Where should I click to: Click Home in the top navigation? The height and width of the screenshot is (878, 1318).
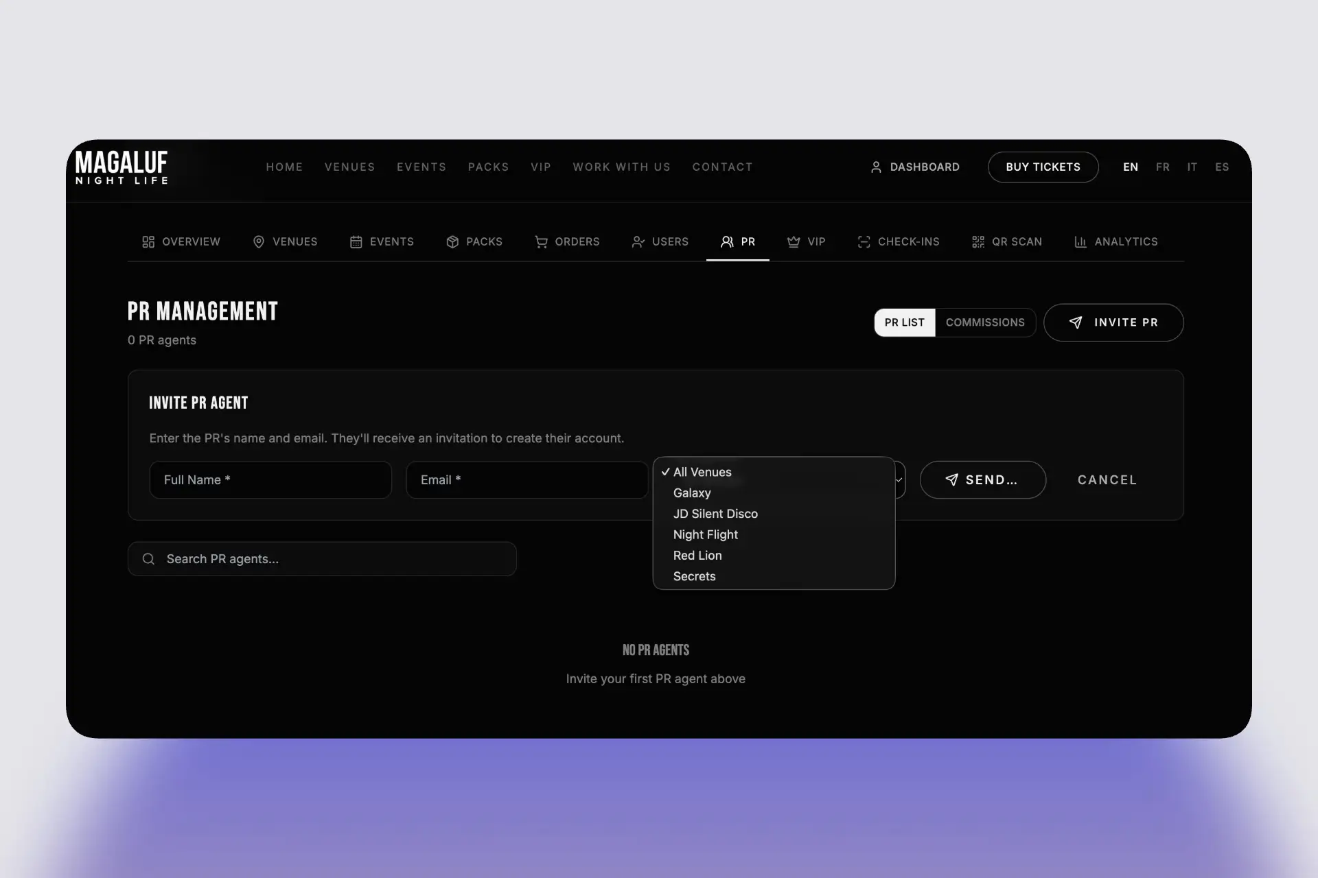coord(284,167)
